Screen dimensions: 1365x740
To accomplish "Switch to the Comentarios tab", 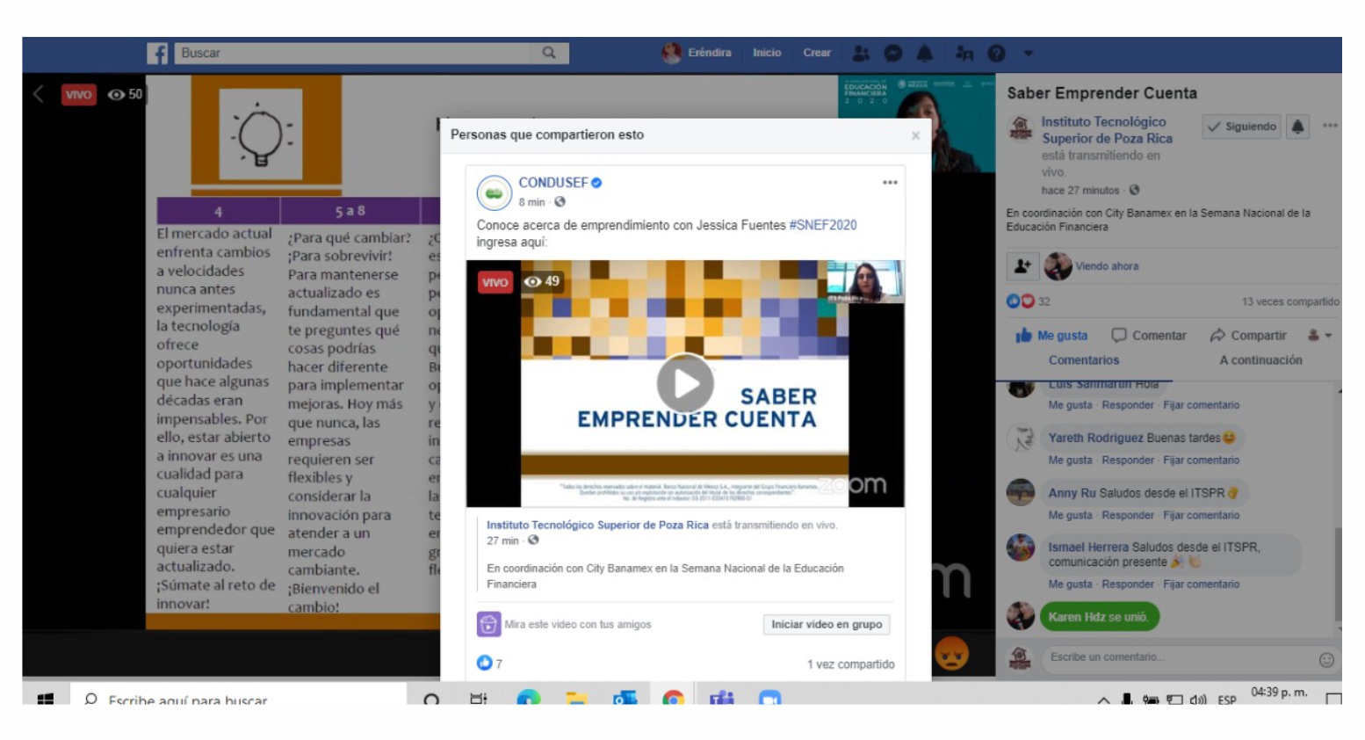I will [1083, 360].
